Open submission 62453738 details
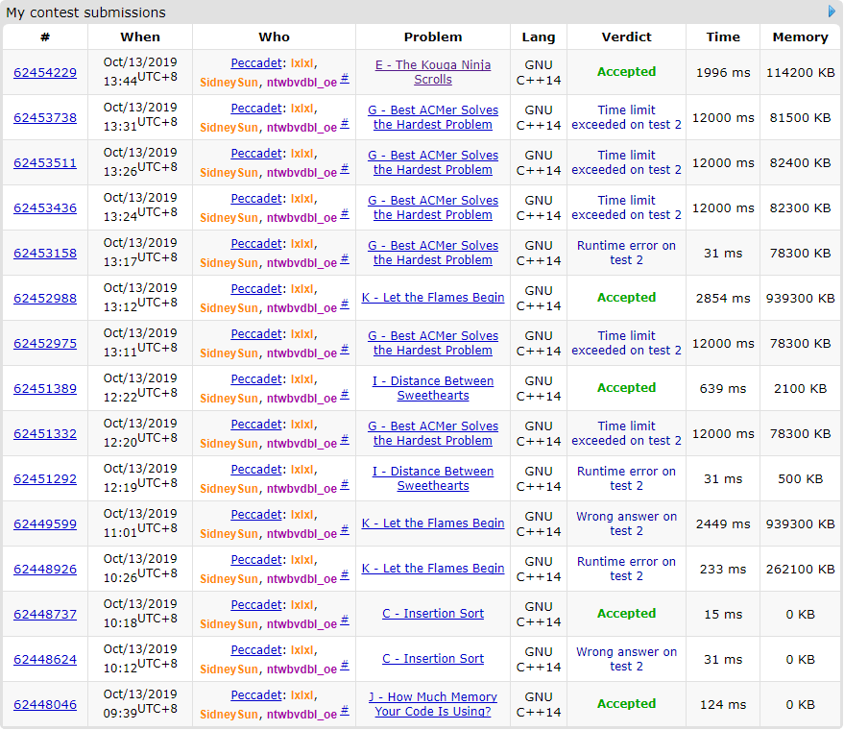Viewport: 844px width, 730px height. (45, 117)
